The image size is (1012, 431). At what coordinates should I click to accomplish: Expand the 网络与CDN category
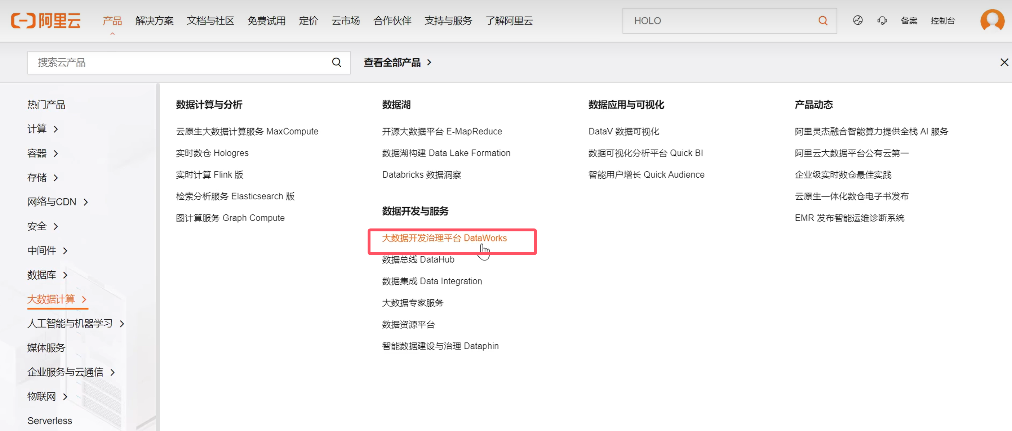[x=57, y=201]
